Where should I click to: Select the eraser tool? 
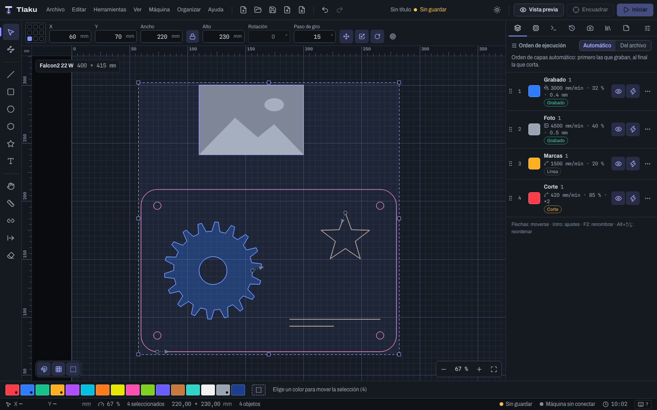click(11, 256)
